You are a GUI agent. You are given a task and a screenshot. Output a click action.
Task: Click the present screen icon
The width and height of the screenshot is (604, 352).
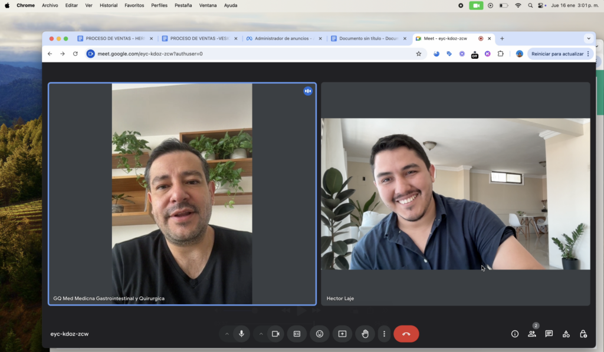point(342,334)
